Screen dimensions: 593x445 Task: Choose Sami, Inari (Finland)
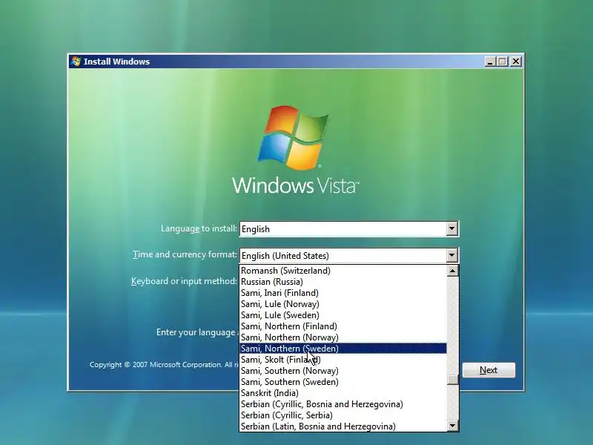343,293
